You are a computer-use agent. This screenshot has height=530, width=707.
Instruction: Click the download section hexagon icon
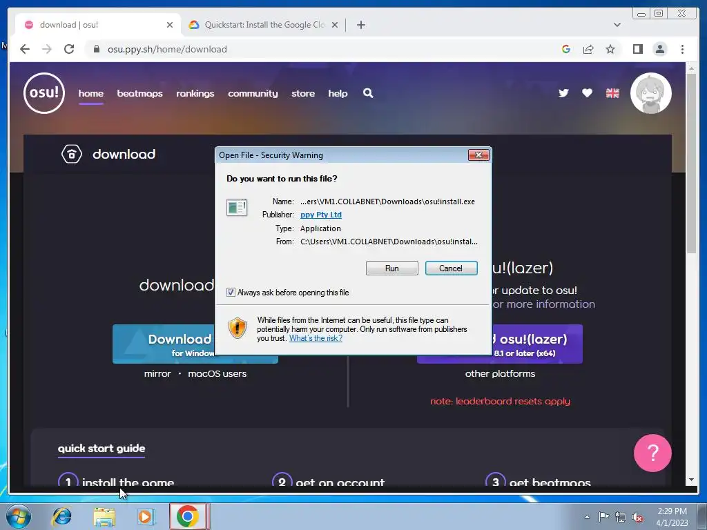pos(72,154)
